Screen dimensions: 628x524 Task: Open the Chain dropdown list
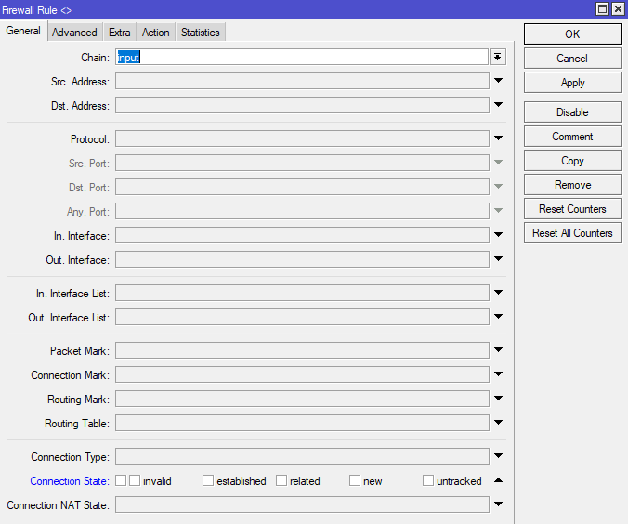(499, 57)
